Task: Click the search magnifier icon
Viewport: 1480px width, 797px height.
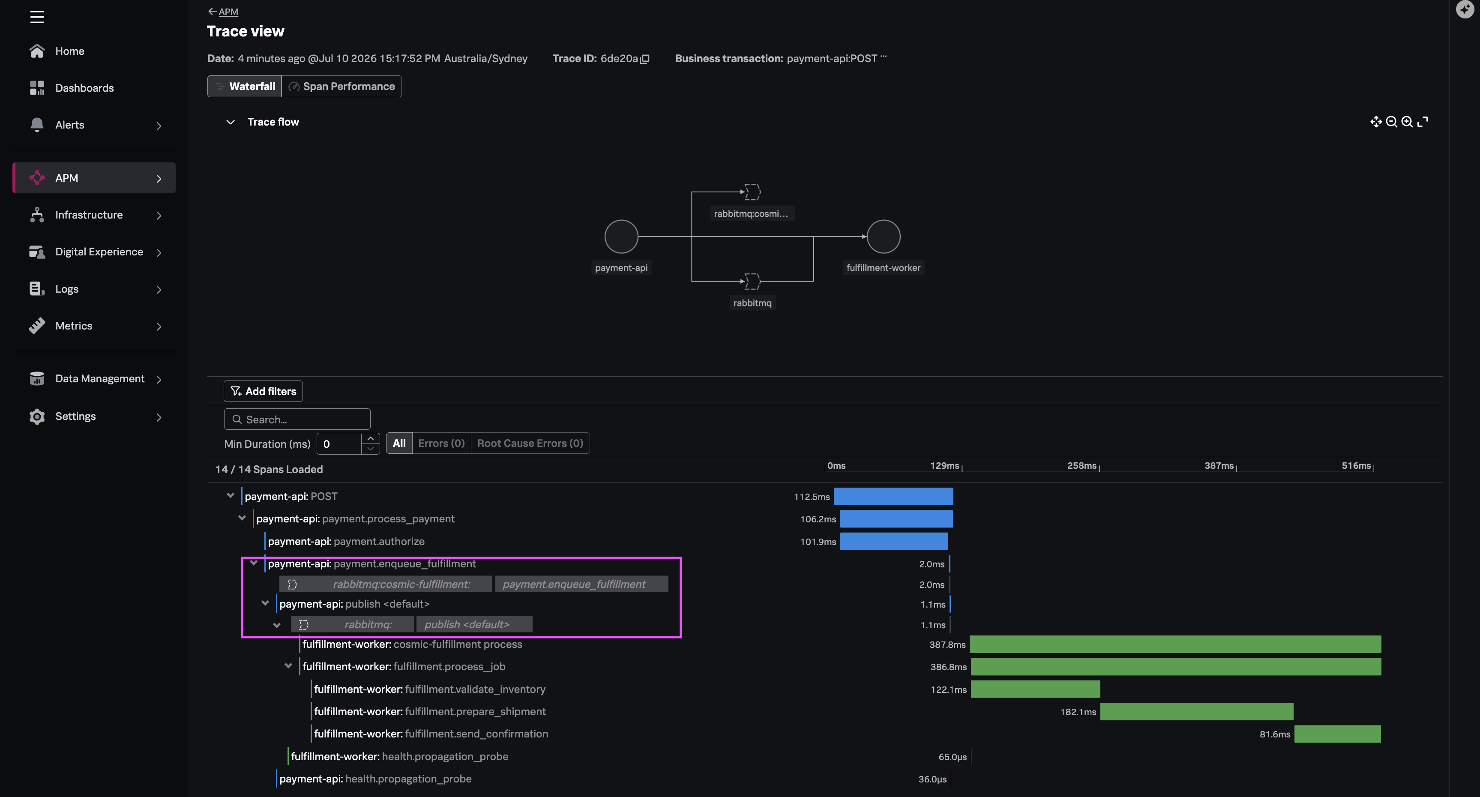Action: point(236,419)
